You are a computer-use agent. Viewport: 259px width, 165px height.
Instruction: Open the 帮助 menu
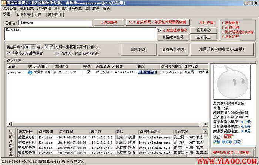coord(106,8)
